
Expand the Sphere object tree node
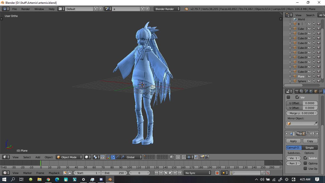click(x=290, y=81)
